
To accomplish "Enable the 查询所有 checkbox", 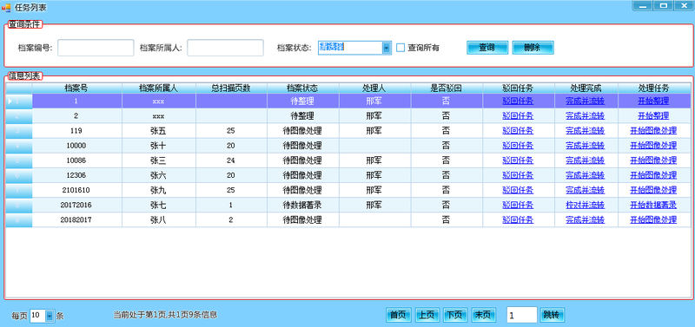I will 400,48.
